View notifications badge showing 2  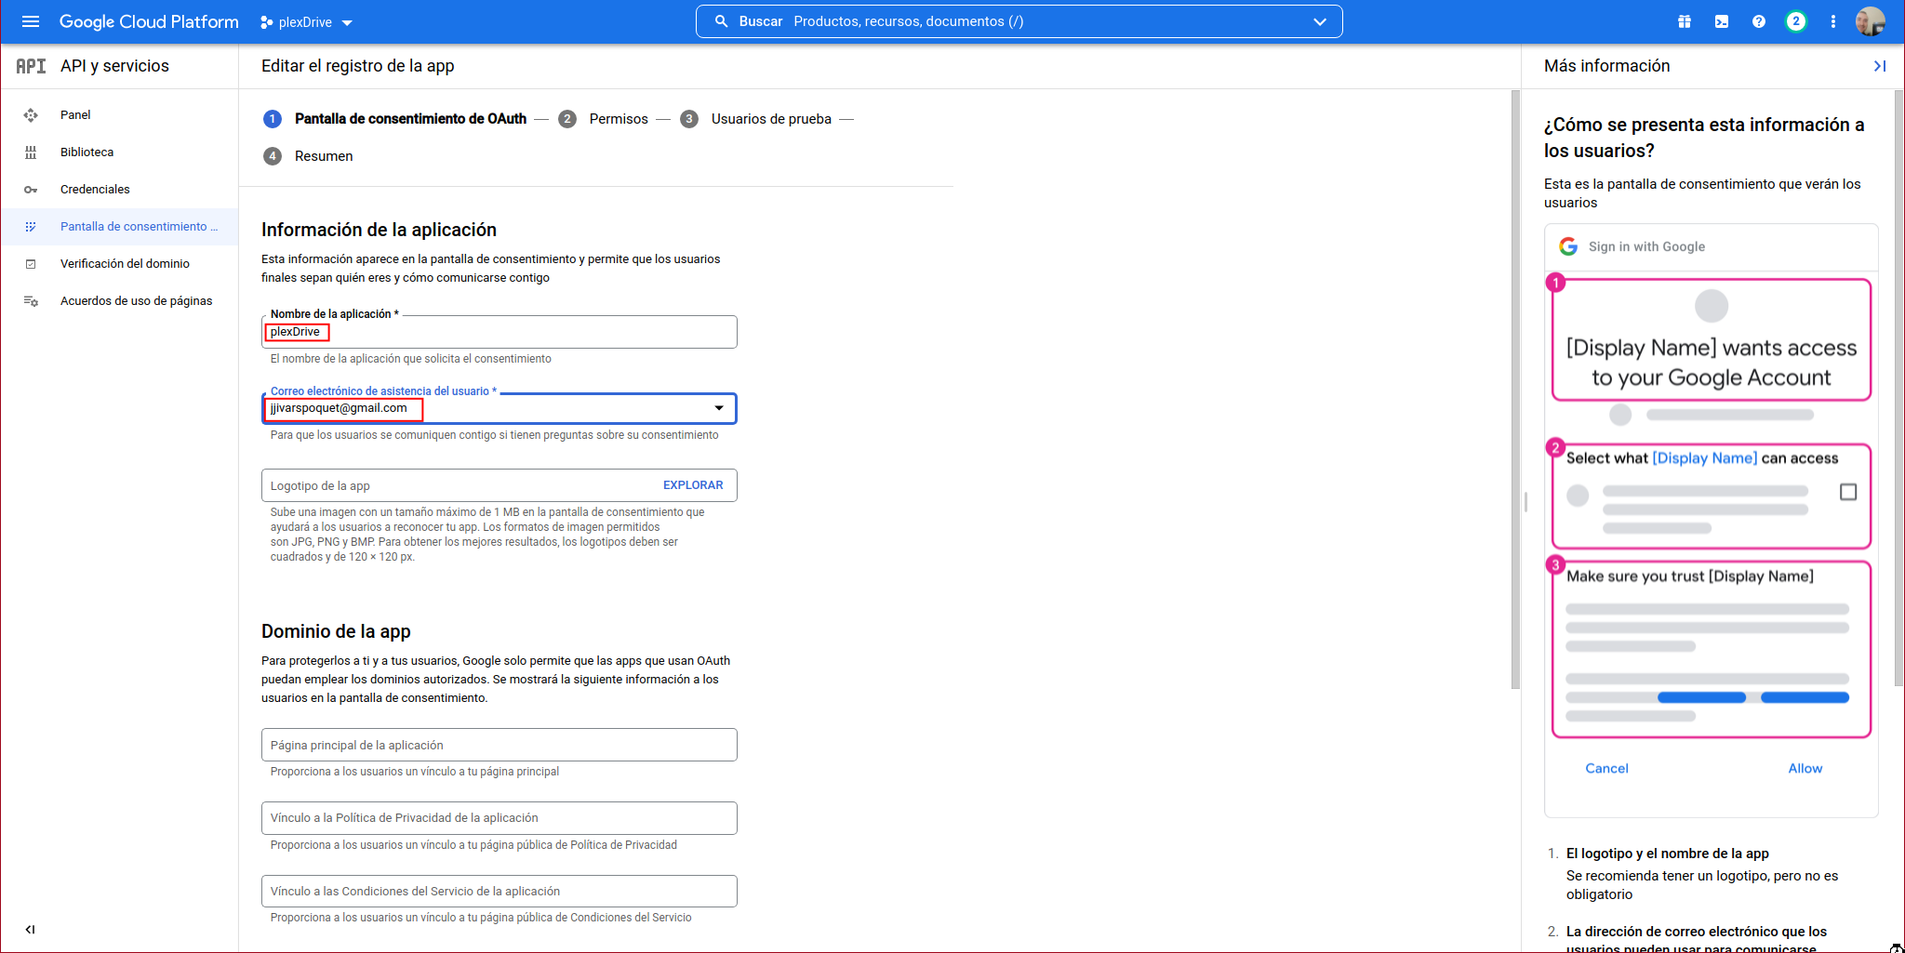(1795, 21)
